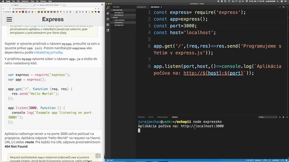Open package.json under Open Editors

119,13
